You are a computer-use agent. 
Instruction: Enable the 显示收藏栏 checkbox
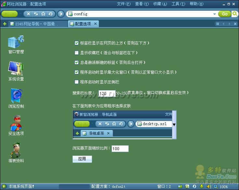(76, 53)
